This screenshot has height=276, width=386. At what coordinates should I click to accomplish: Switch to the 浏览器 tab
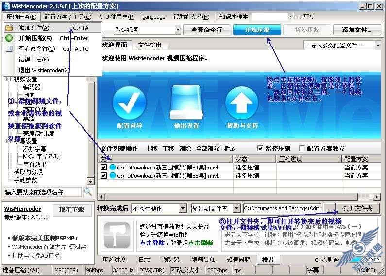pyautogui.click(x=170, y=260)
